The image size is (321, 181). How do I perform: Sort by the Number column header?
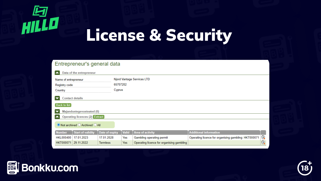tap(64, 132)
